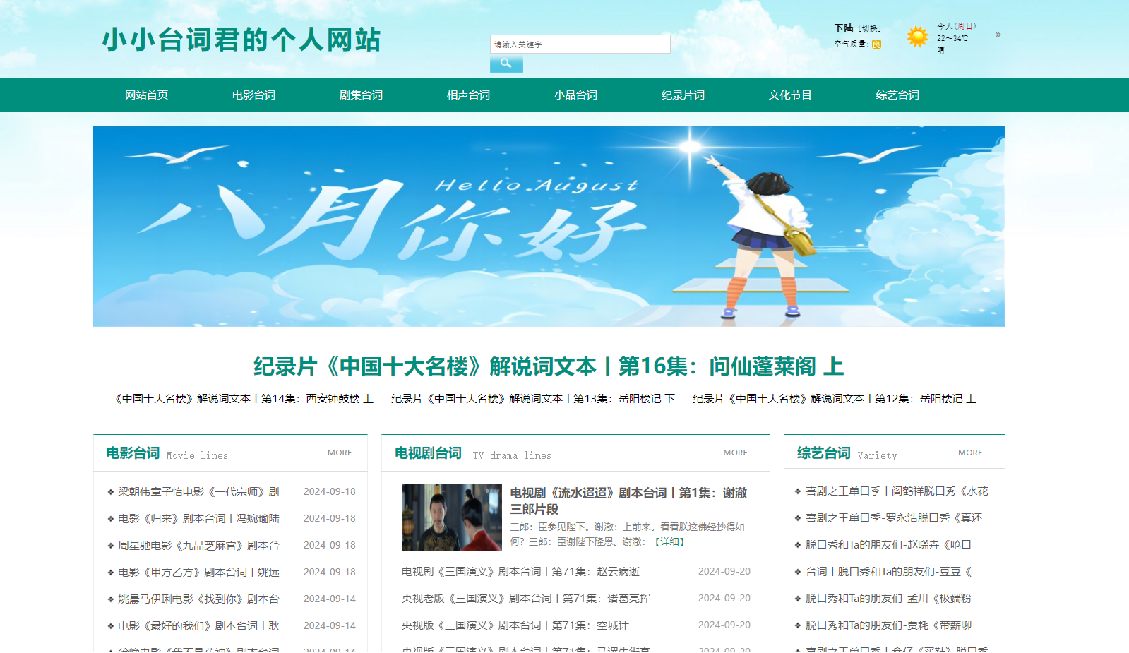
Task: Open 脱口秀和Ta的朋友们-孟川 article
Action: pyautogui.click(x=888, y=599)
